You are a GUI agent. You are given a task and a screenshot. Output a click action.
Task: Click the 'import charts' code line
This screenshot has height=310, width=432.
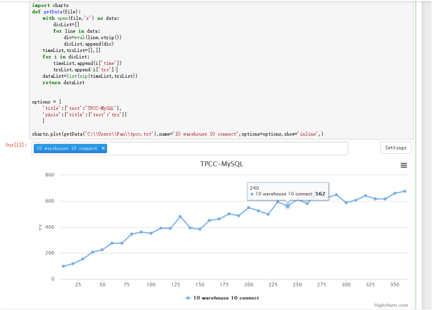tap(51, 5)
